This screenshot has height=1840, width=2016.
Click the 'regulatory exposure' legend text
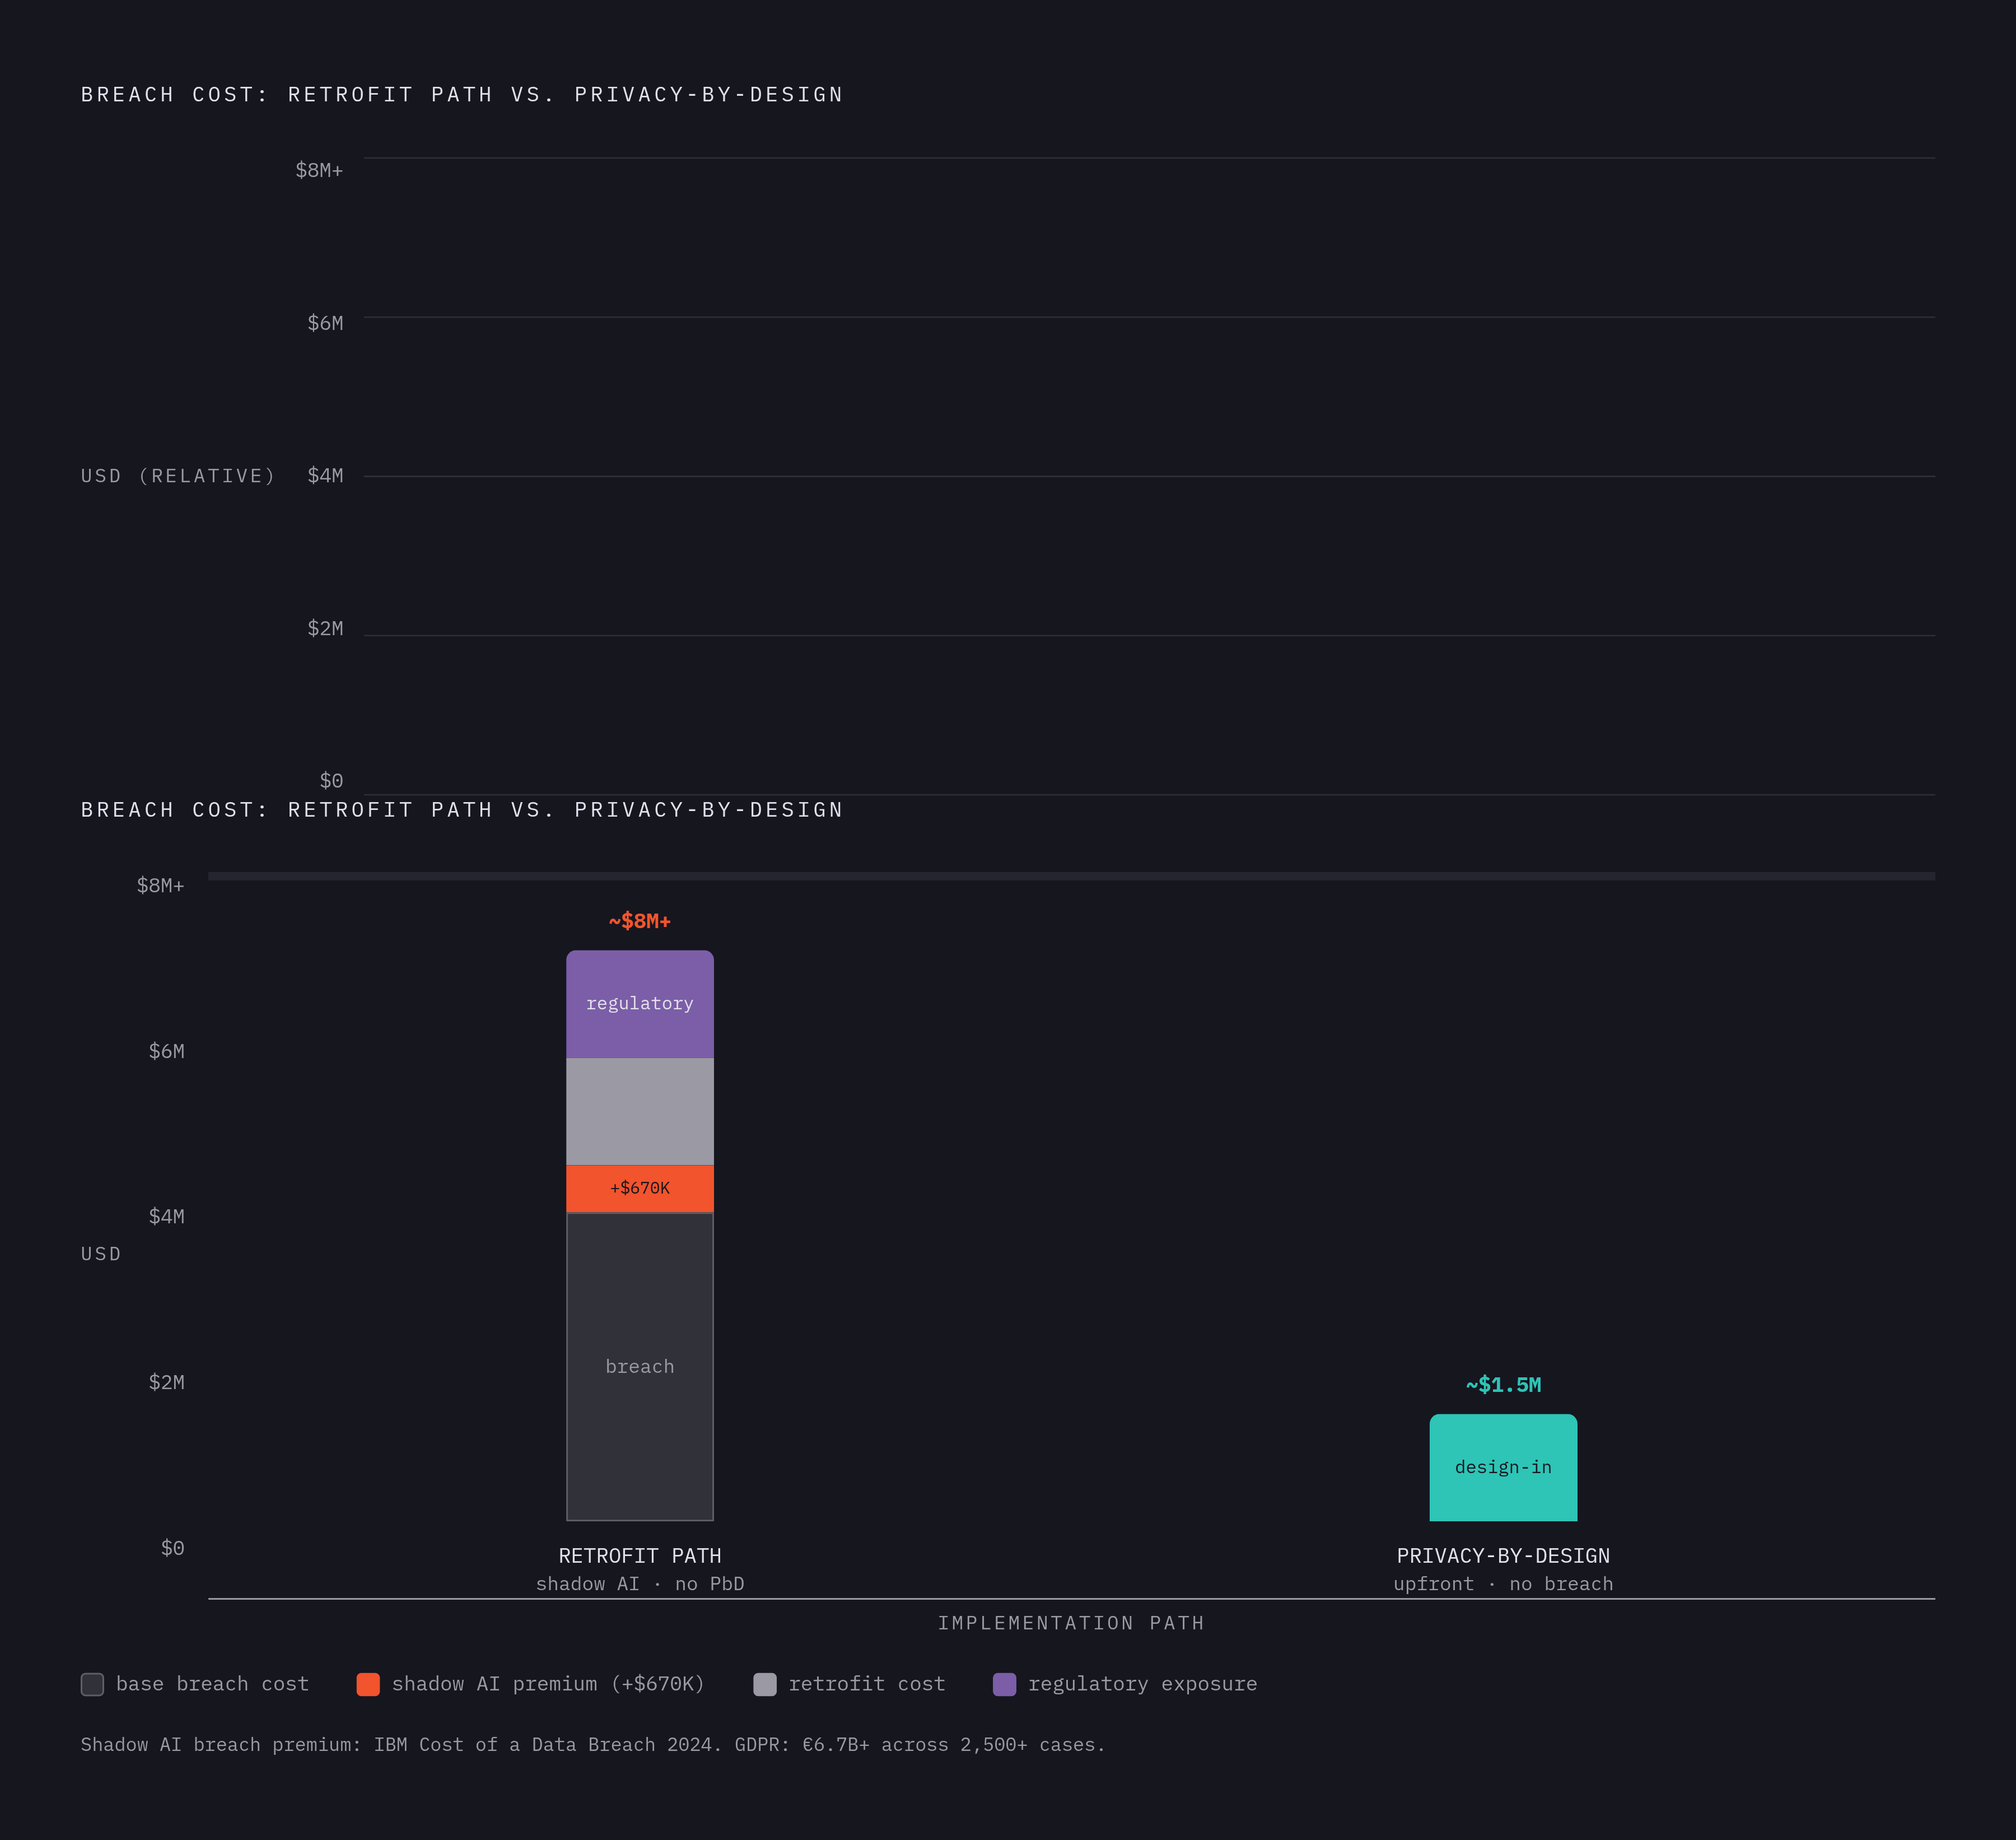coord(1143,1684)
